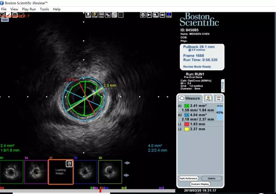Click the B6 marker on the timeline
Image resolution: width=276 pixels, height=194 pixels.
(x=2, y=188)
